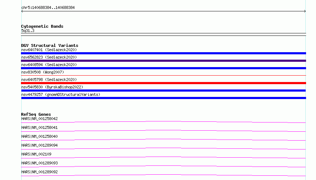Viewport: 316px width, 180px height.
Task: Open transcript HARS|NM_001289093 label
Action: [x=39, y=163]
